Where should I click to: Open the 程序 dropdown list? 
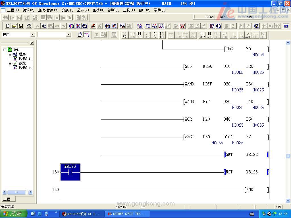pos(33,35)
